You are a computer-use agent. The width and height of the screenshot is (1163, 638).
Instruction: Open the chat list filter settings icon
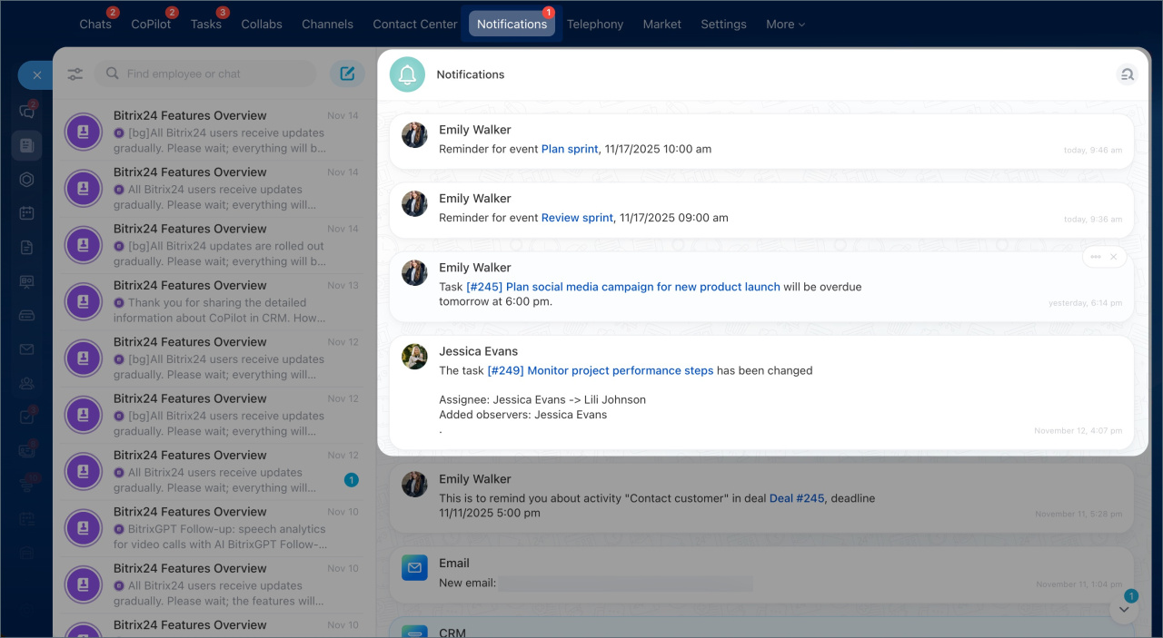tap(75, 74)
